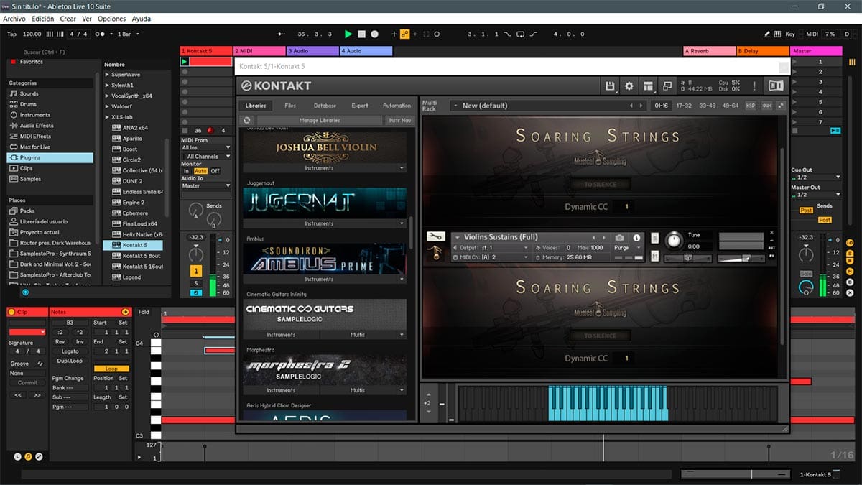Image resolution: width=862 pixels, height=485 pixels.
Task: Open the Kontakt save/load disk menu
Action: [x=610, y=86]
